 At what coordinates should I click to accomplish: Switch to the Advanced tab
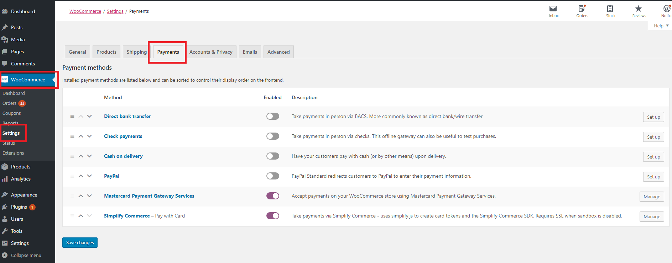point(278,52)
